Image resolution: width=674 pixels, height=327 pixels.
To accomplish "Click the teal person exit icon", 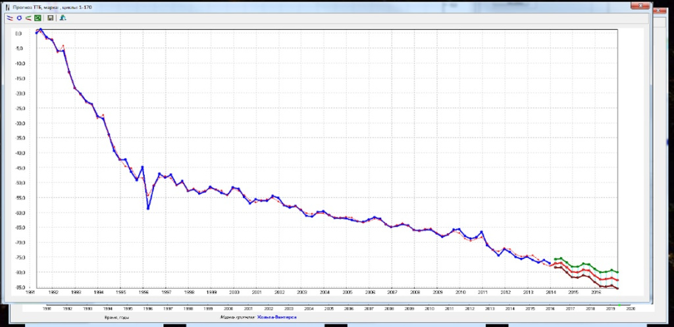I will [x=63, y=18].
